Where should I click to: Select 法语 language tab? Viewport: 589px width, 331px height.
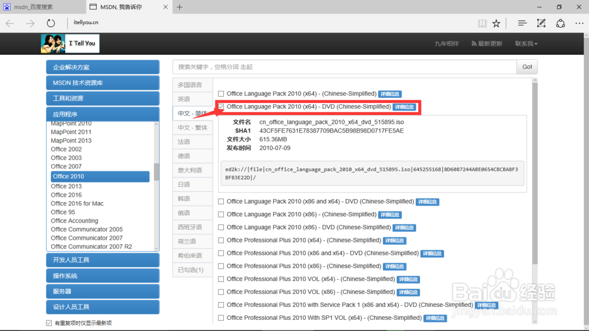(x=193, y=142)
